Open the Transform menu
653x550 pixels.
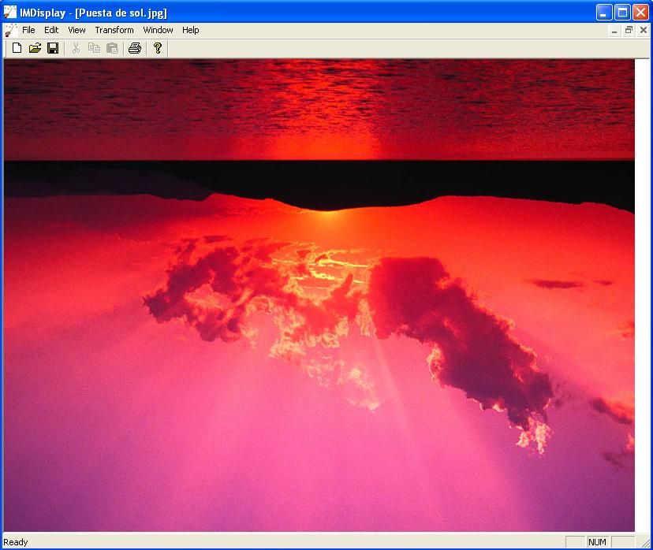point(114,30)
